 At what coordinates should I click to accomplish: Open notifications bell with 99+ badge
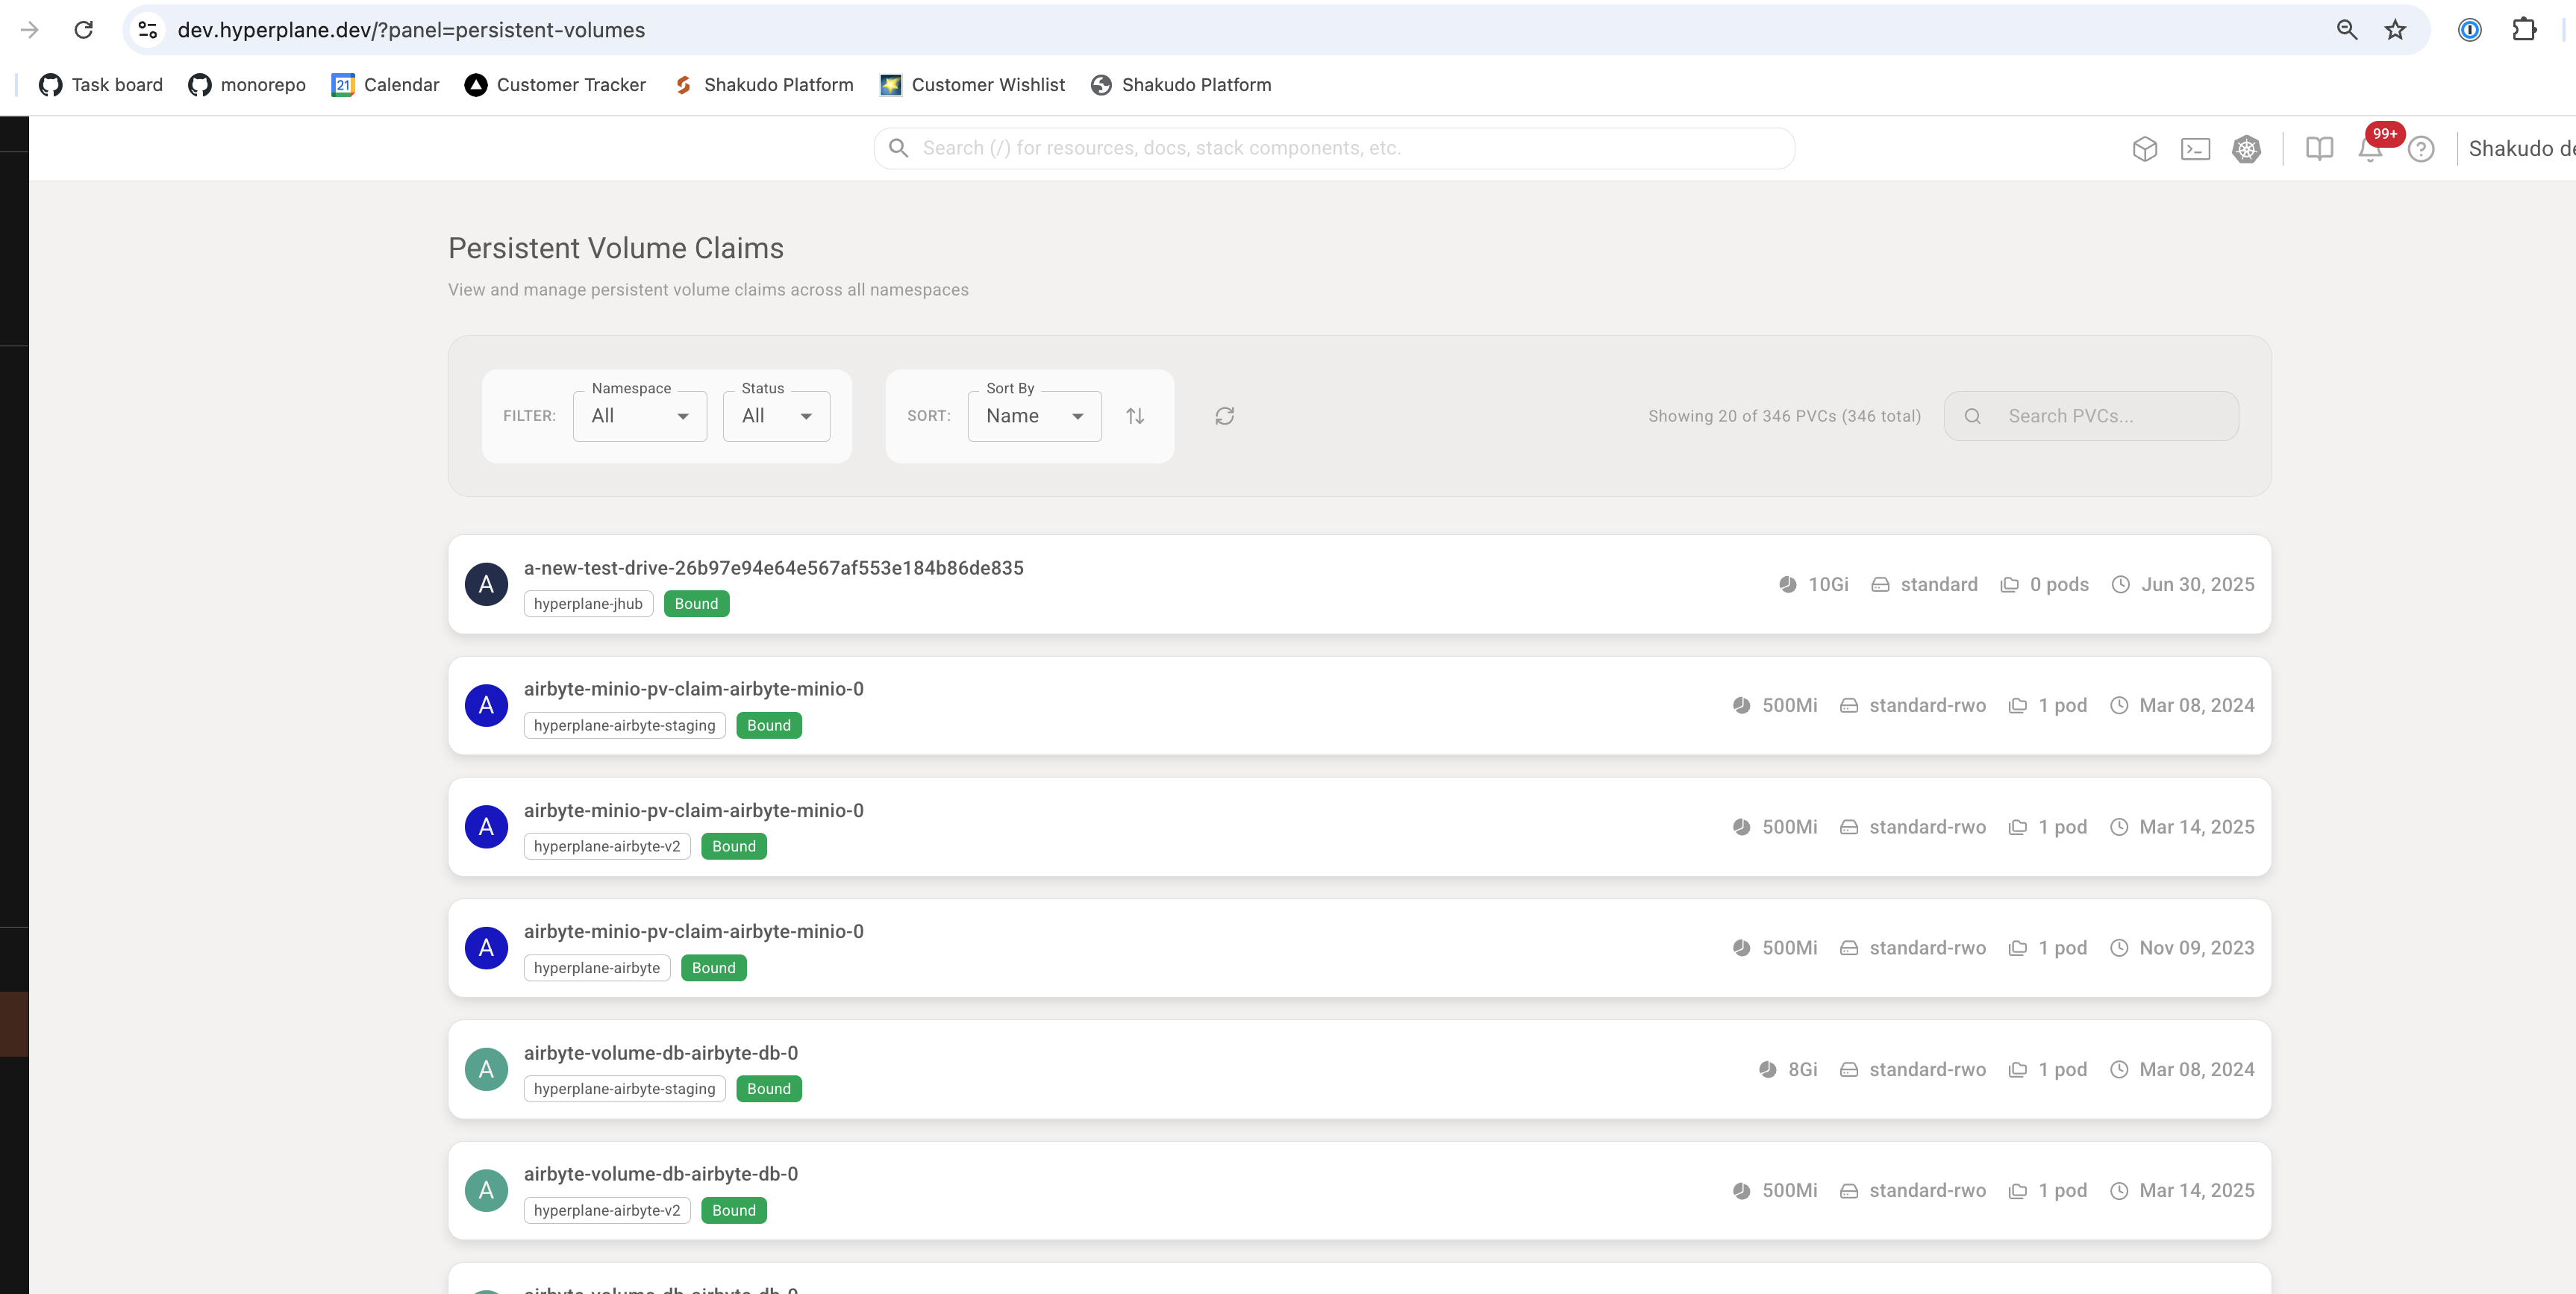2371,149
